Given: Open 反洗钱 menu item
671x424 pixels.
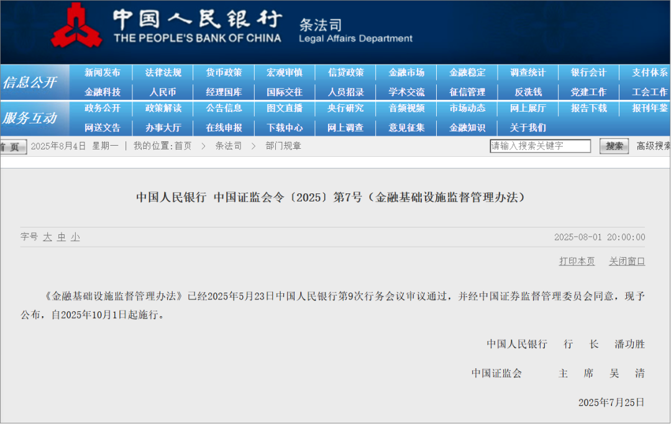Looking at the screenshot, I should (528, 92).
